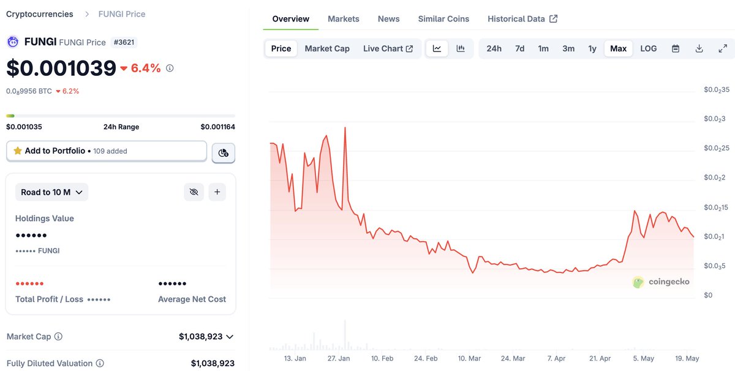Viewport: 735px width, 371px height.
Task: Click the FUNGI coin logo icon
Action: click(x=12, y=42)
